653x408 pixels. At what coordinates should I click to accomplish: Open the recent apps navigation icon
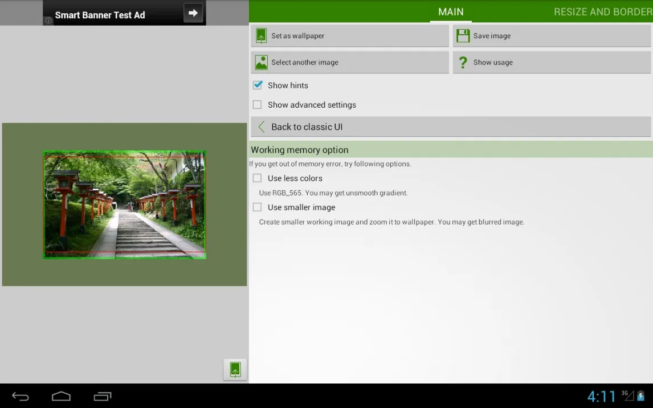103,397
